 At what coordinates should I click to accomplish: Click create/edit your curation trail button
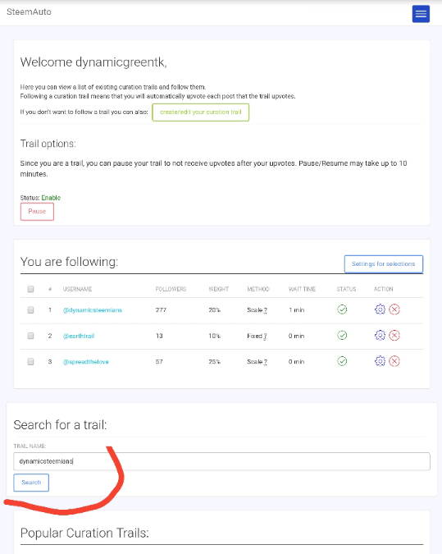pyautogui.click(x=201, y=112)
